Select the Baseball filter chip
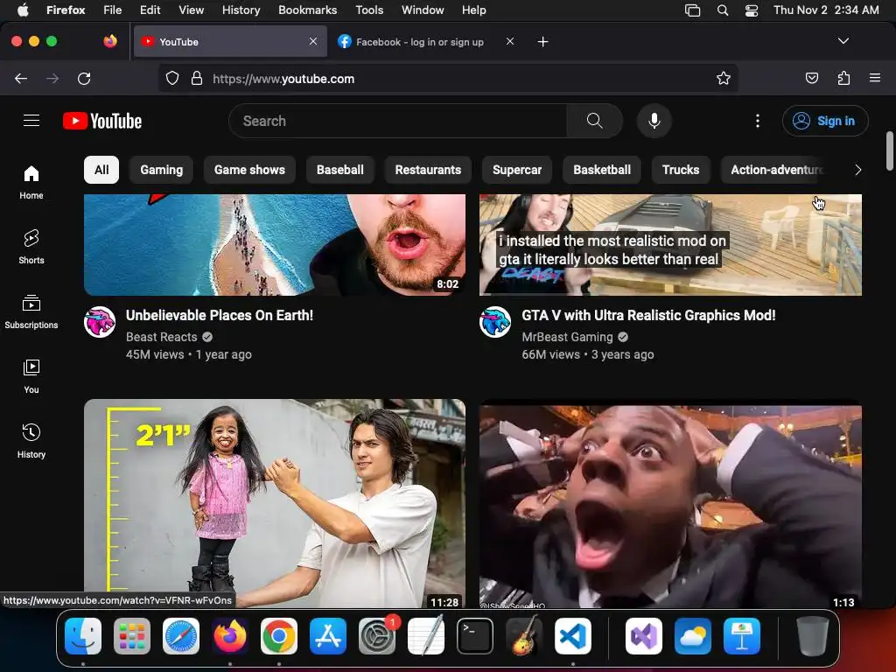Screen dimensions: 896x672 pos(340,170)
